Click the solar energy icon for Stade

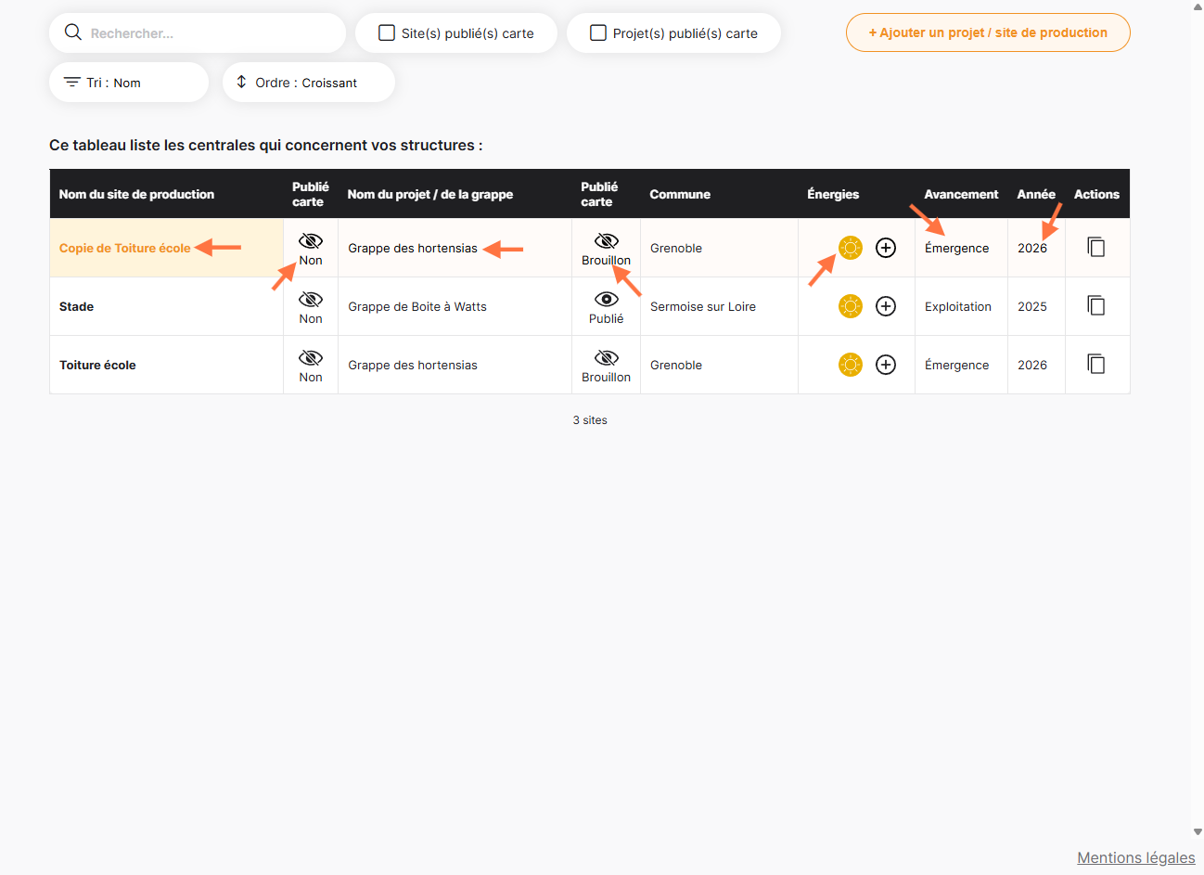click(851, 306)
